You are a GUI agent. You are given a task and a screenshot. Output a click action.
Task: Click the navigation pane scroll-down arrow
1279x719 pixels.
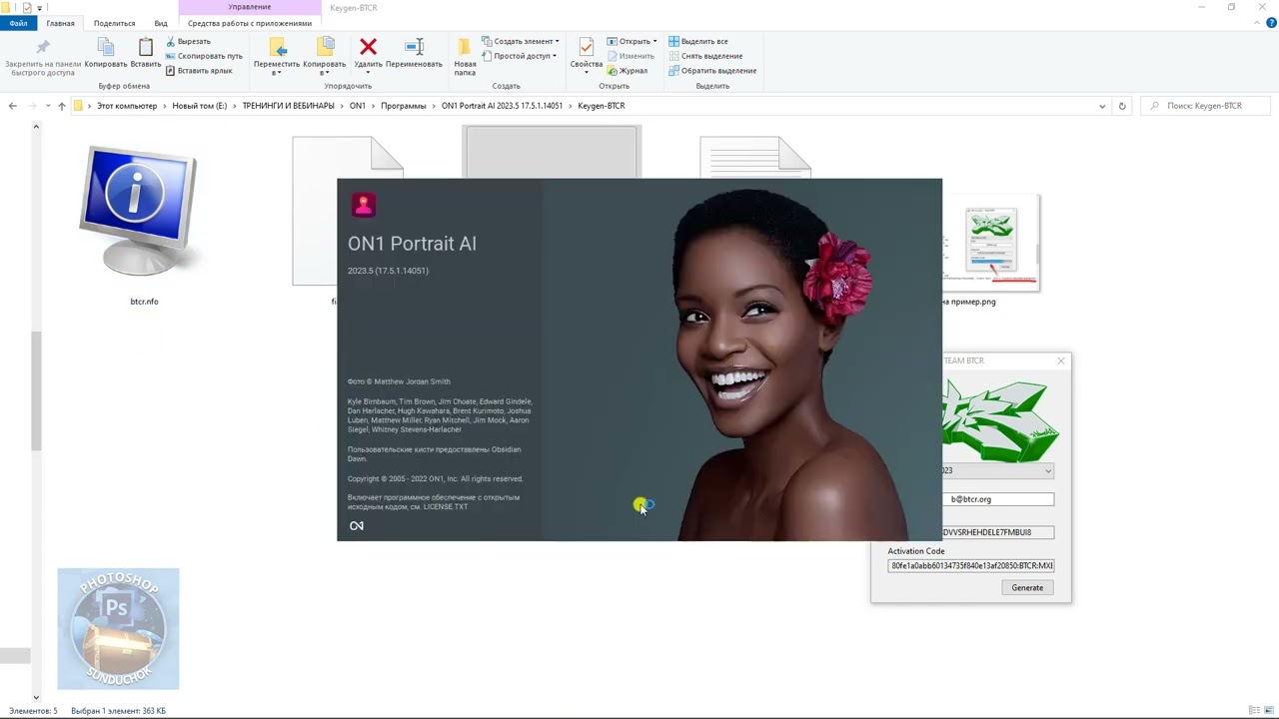tap(36, 697)
